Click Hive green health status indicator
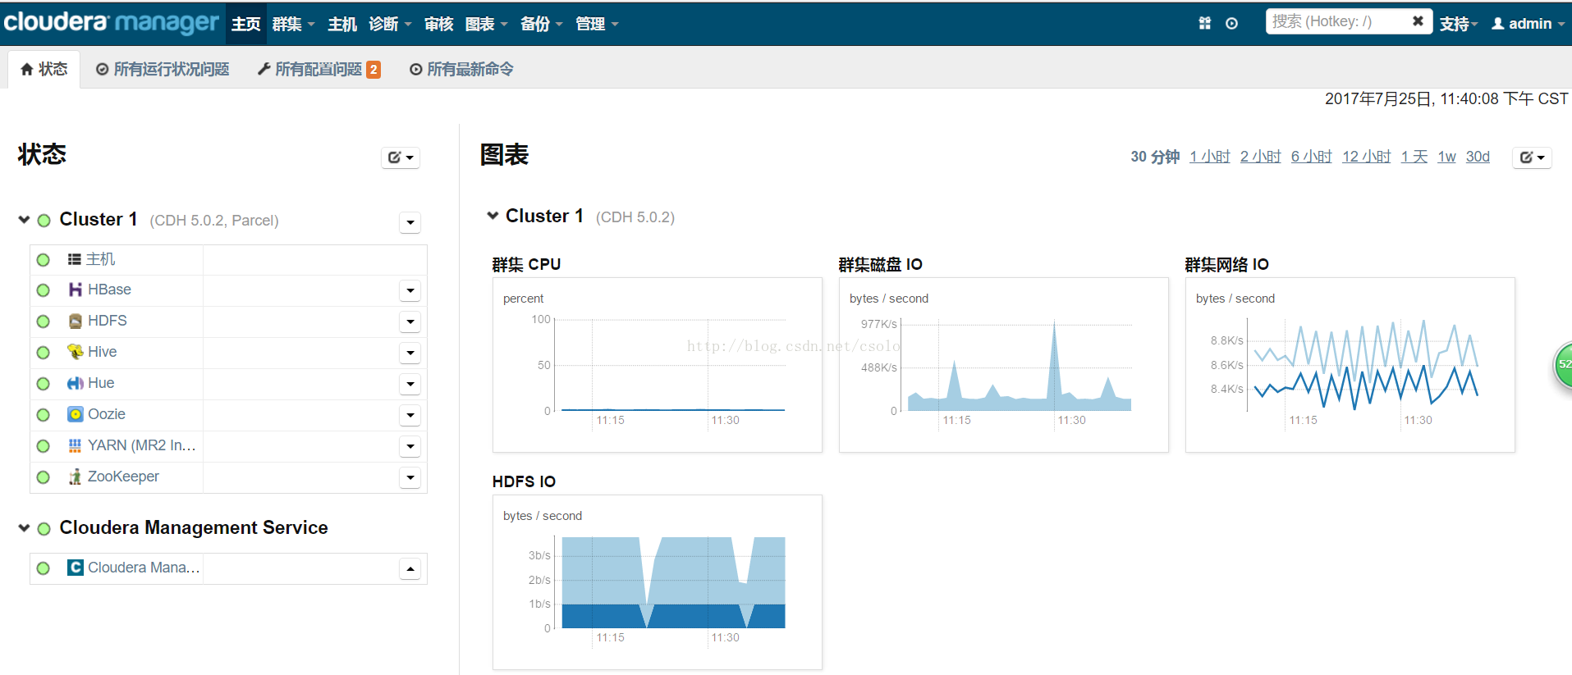 (x=44, y=353)
